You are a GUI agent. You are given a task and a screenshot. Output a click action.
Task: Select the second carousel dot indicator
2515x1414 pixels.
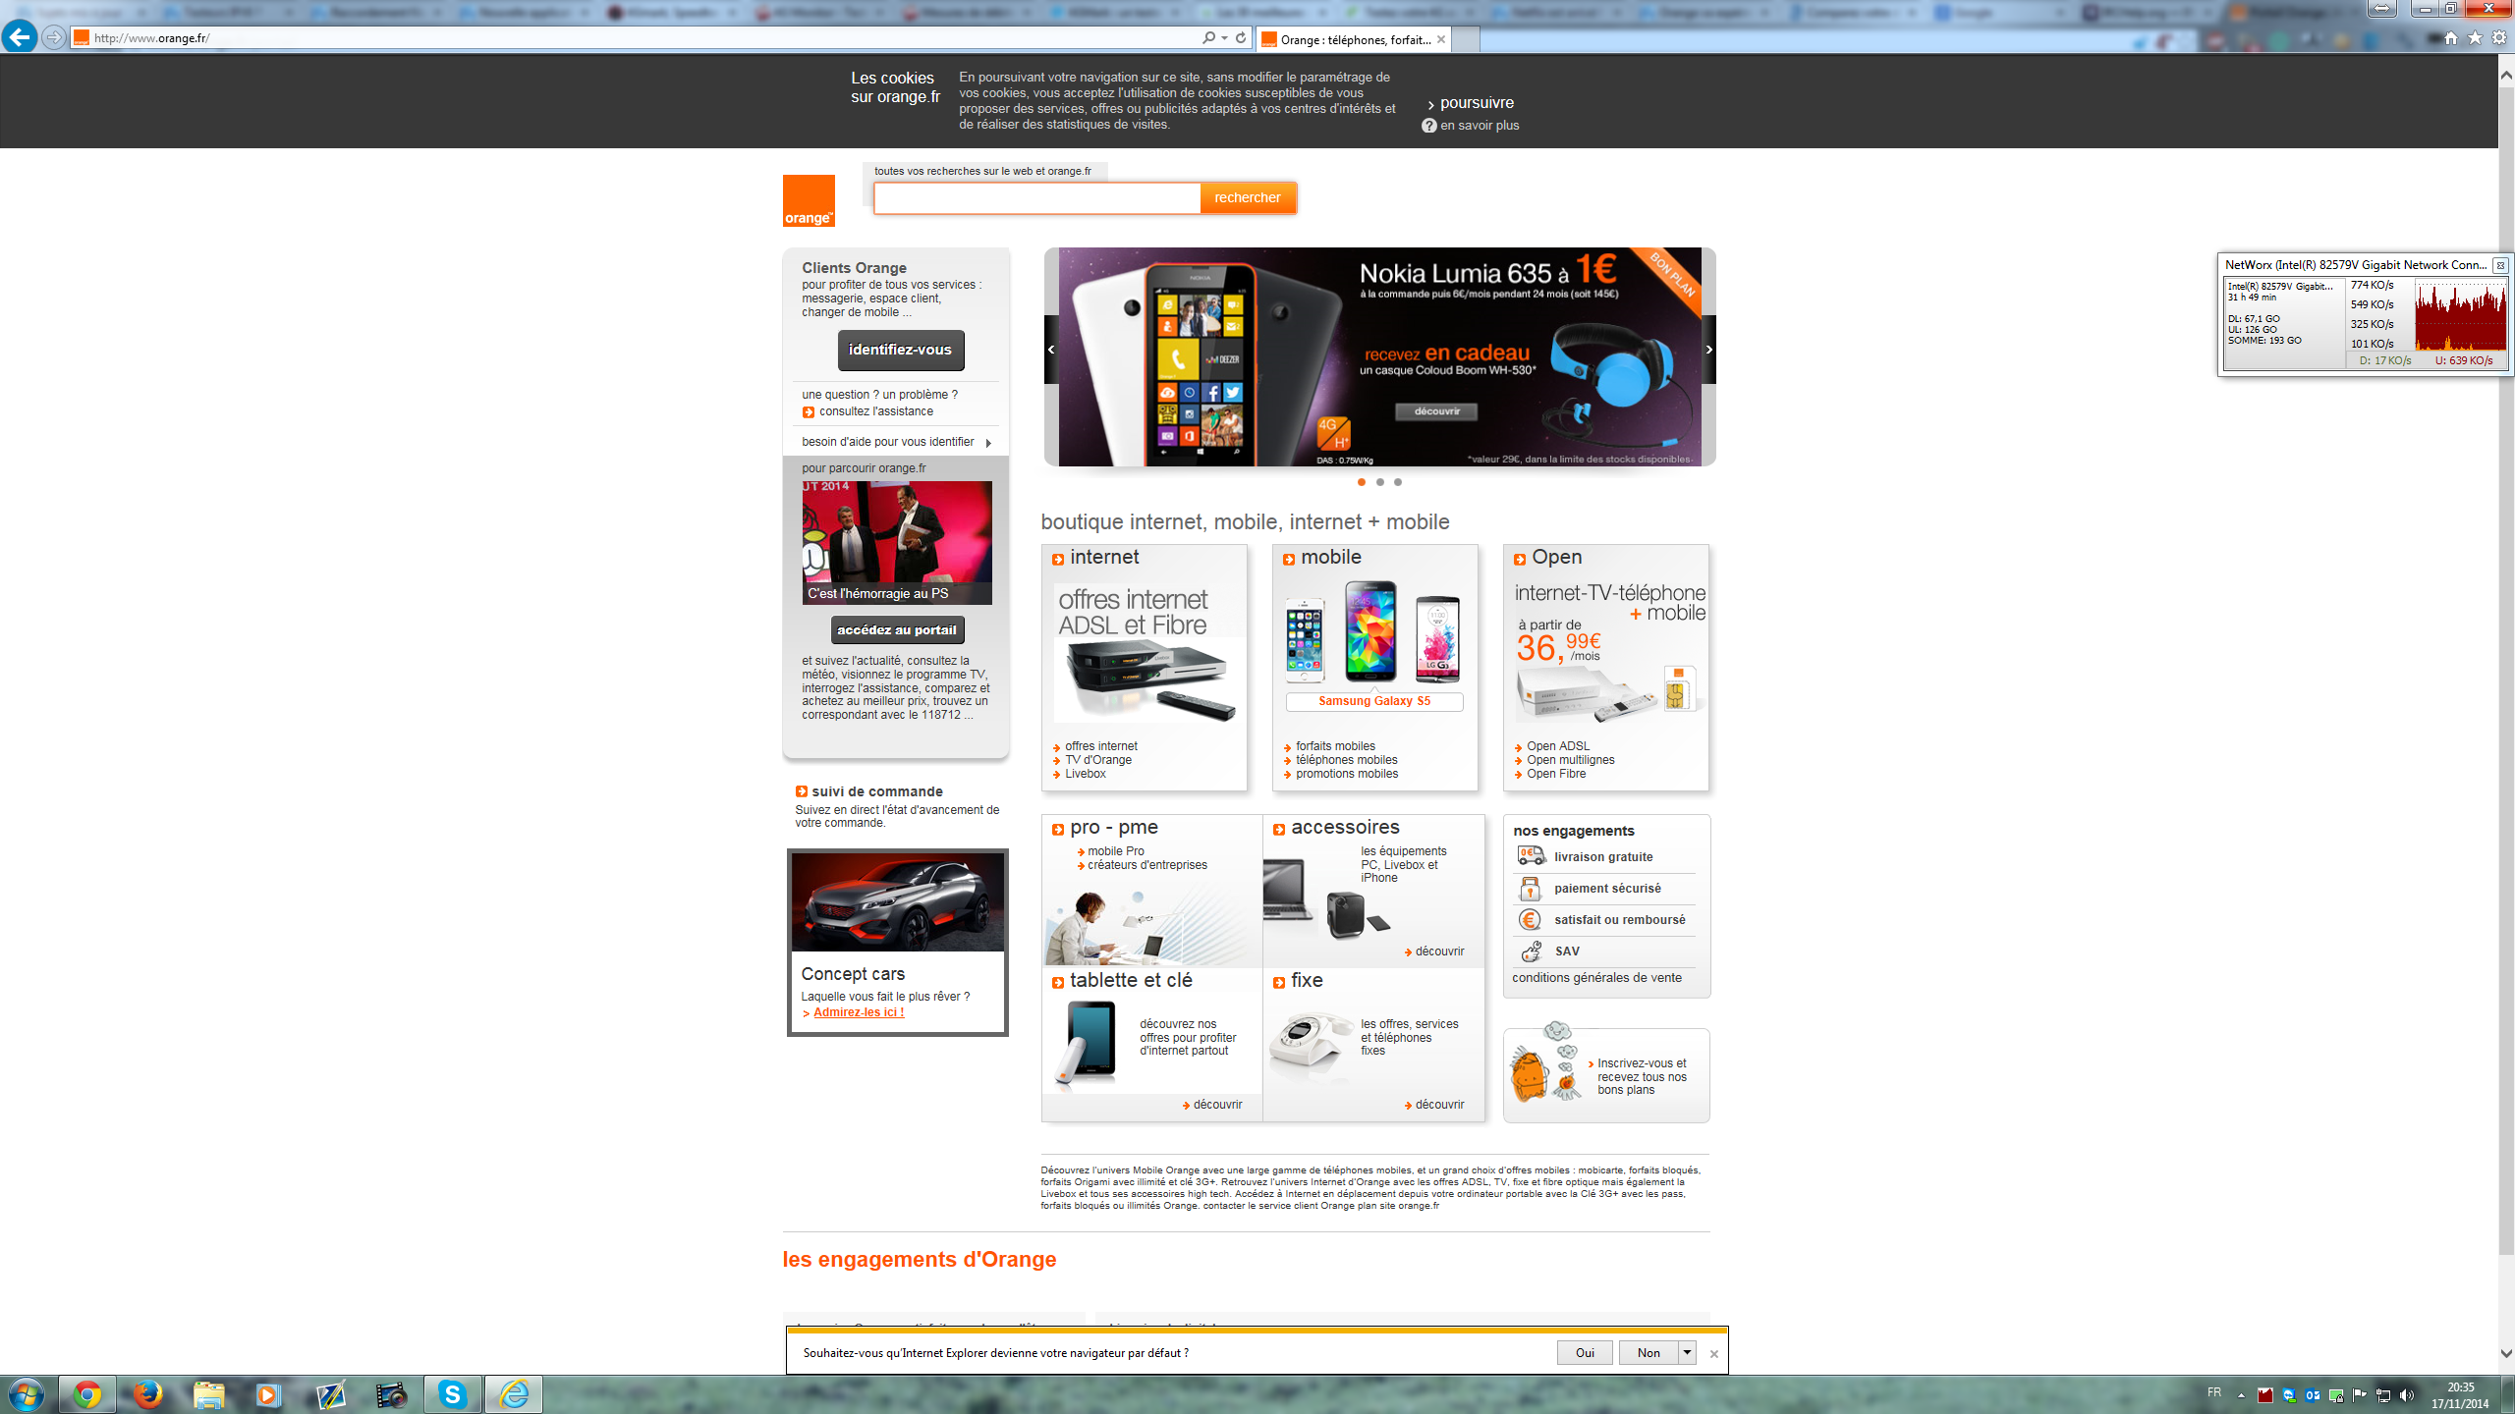pos(1379,482)
